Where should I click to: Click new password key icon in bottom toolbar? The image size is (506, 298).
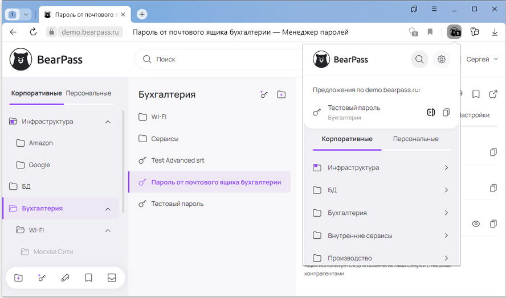(x=42, y=278)
